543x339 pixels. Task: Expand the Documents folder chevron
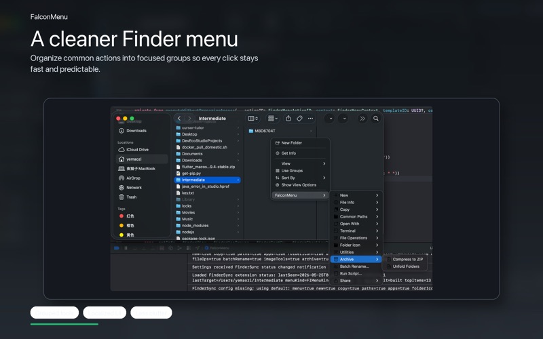(238, 154)
